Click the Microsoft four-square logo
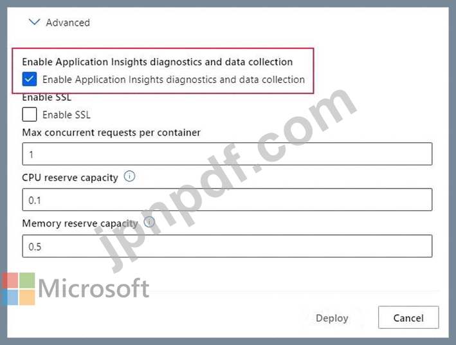This screenshot has width=456, height=345. (x=19, y=289)
